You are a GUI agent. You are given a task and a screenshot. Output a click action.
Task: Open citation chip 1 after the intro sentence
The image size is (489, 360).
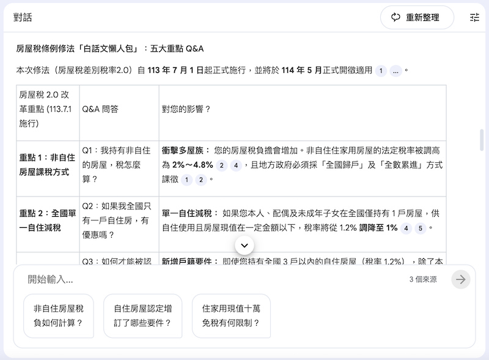click(381, 70)
